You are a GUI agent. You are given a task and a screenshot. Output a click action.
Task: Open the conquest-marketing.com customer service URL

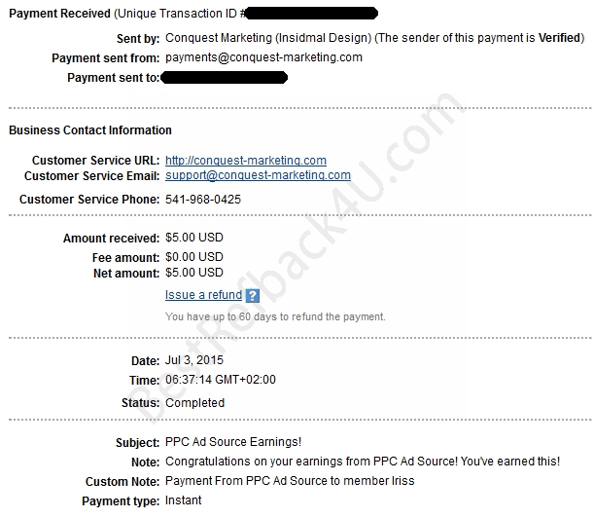pos(246,161)
